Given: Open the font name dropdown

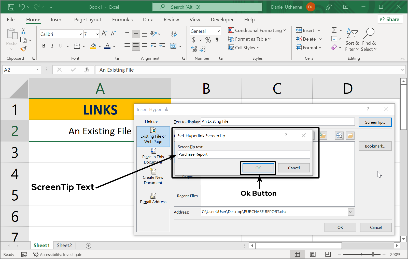Looking at the screenshot, I should (81, 34).
